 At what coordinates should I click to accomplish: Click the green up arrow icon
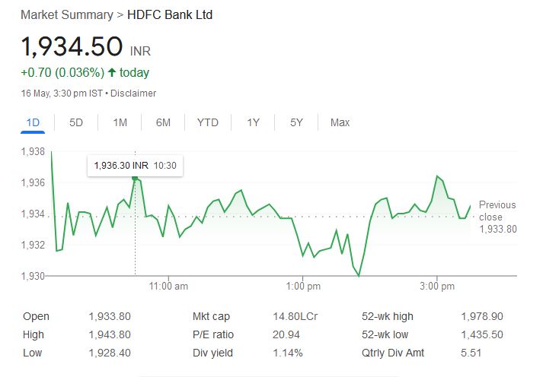click(x=112, y=73)
